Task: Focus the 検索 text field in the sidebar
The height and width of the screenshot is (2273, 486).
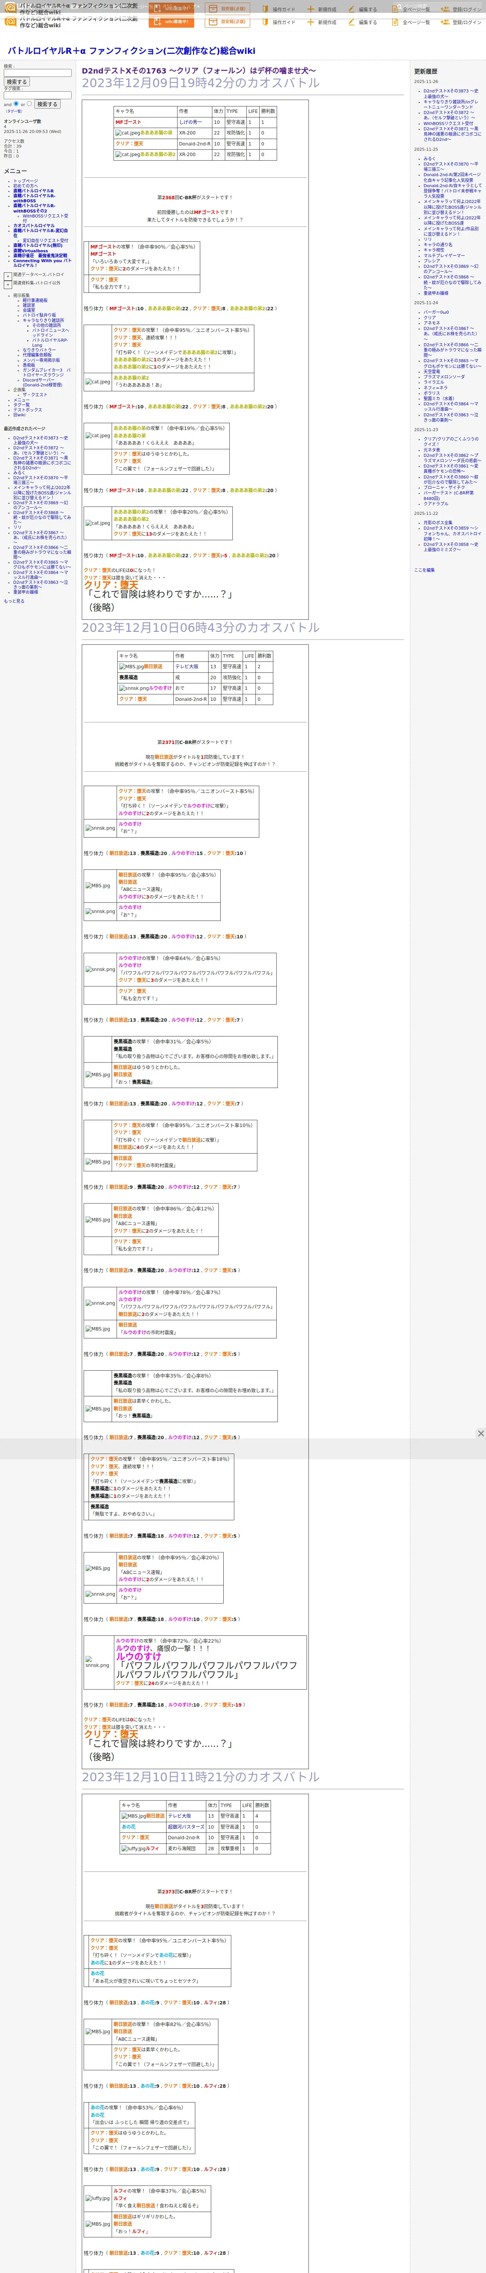Action: click(37, 73)
